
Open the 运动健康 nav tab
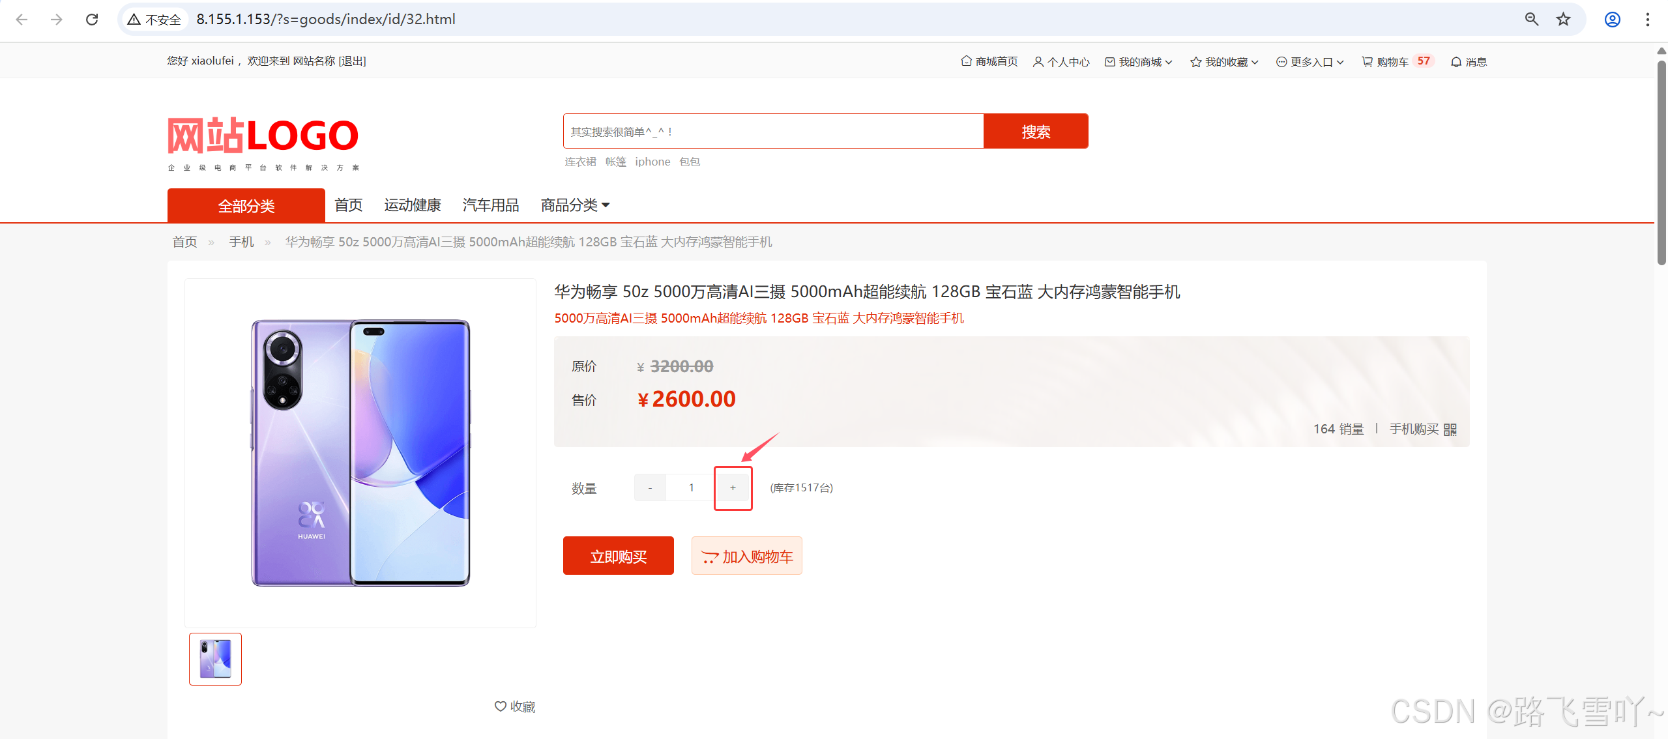(x=412, y=205)
